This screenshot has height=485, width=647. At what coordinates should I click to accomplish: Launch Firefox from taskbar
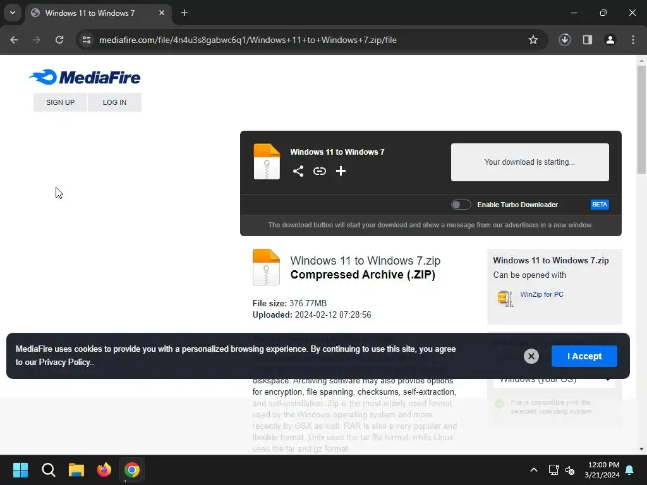tap(104, 470)
